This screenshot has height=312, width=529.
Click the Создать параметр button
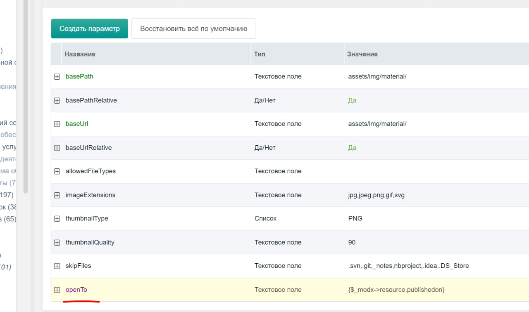pyautogui.click(x=90, y=28)
